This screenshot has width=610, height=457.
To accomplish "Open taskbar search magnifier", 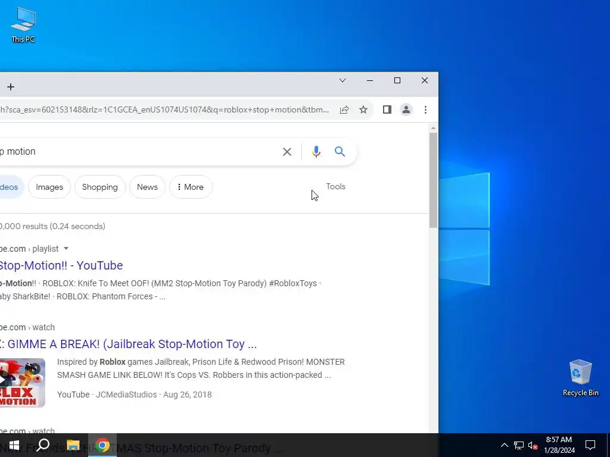I will [x=43, y=445].
